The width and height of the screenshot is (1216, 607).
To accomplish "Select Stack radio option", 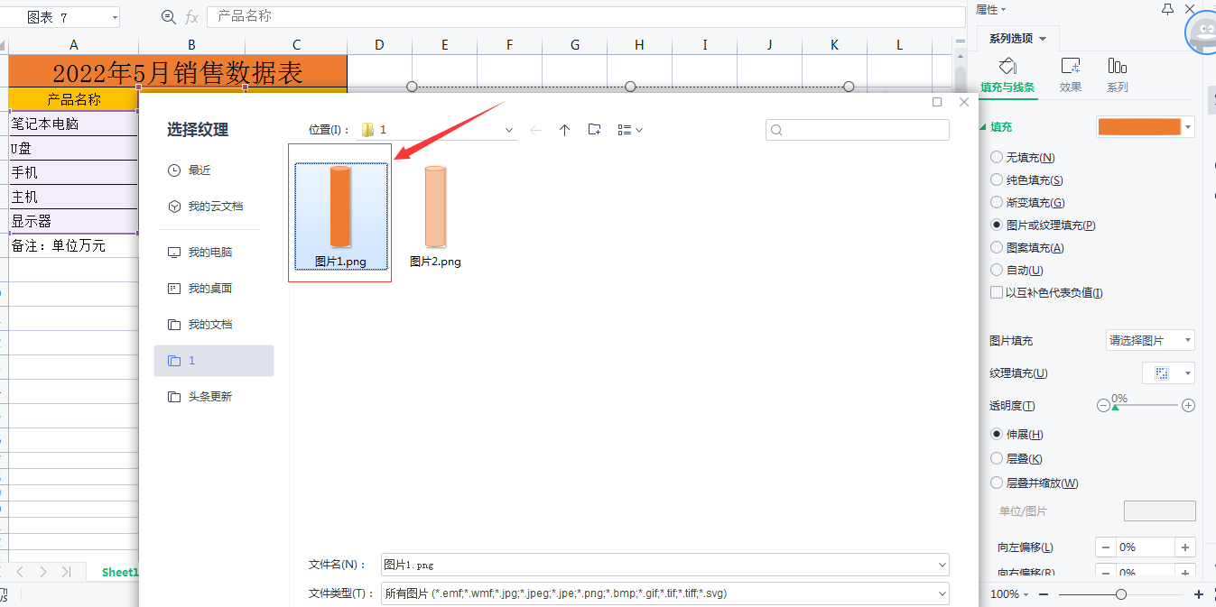I will [997, 458].
